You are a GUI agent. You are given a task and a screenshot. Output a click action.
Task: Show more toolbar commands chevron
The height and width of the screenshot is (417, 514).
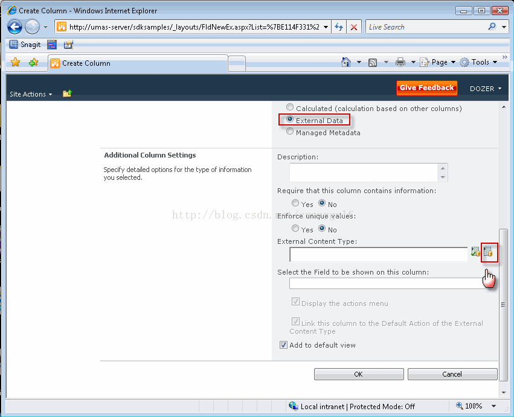(x=504, y=57)
